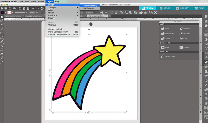208x123 pixels.
Task: Choose Flip Vertically
Action: (x=90, y=8)
